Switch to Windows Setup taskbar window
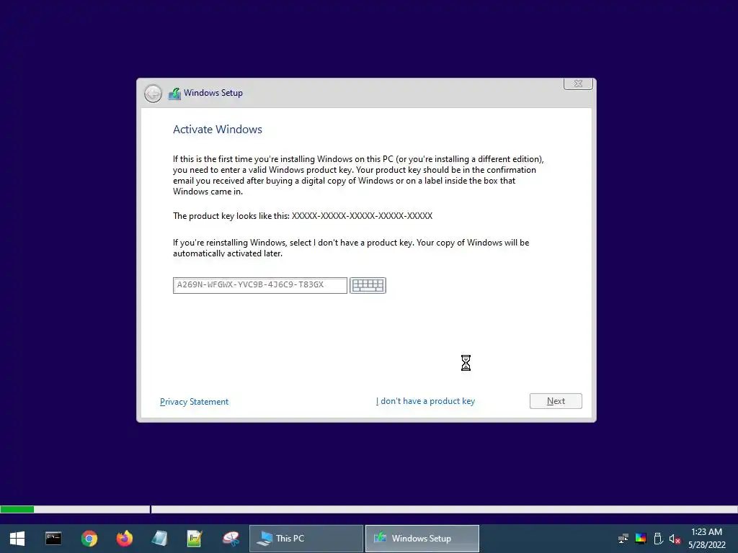Viewport: 738px width, 553px height. (422, 539)
